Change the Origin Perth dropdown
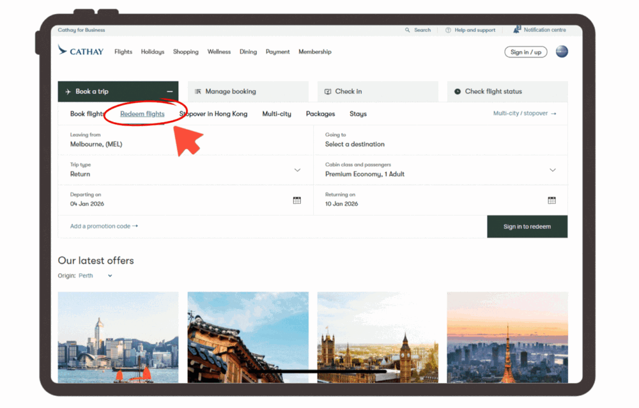Viewport: 639px width, 408px height. [109, 276]
